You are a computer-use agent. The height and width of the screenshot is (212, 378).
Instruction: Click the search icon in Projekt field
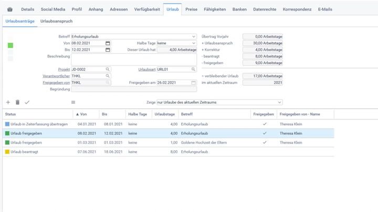point(108,69)
